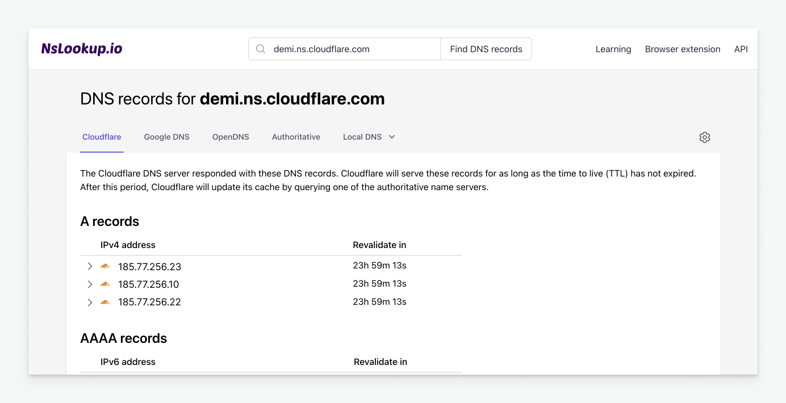
Task: Click the search magnifier icon
Action: (261, 49)
